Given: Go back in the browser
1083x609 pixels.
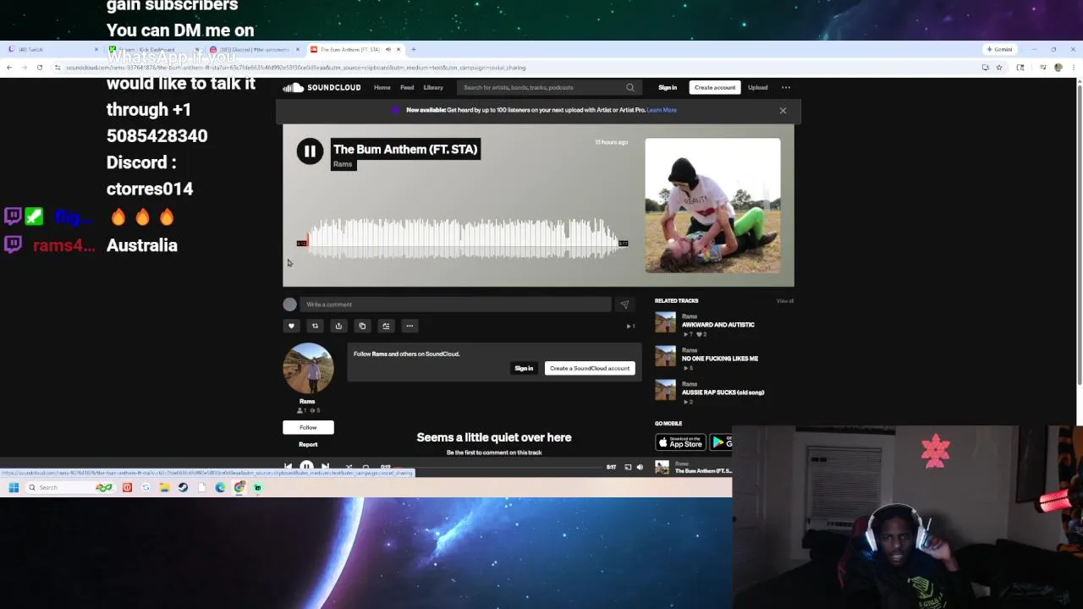Looking at the screenshot, I should tap(9, 68).
